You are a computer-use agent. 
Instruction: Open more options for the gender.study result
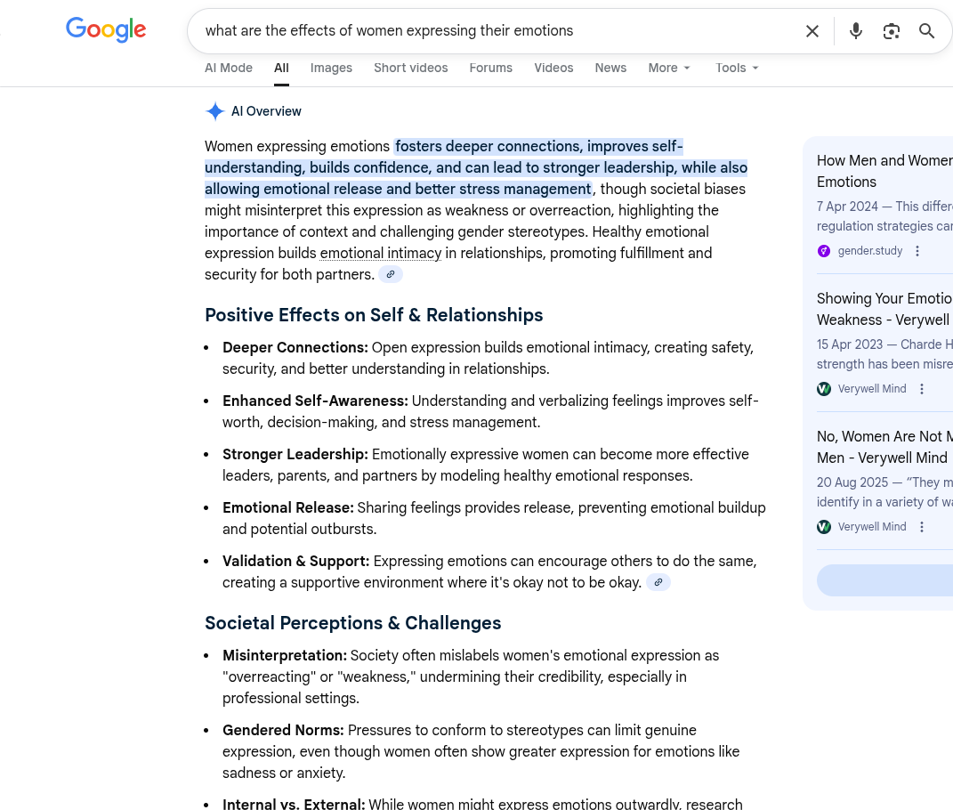click(x=917, y=251)
